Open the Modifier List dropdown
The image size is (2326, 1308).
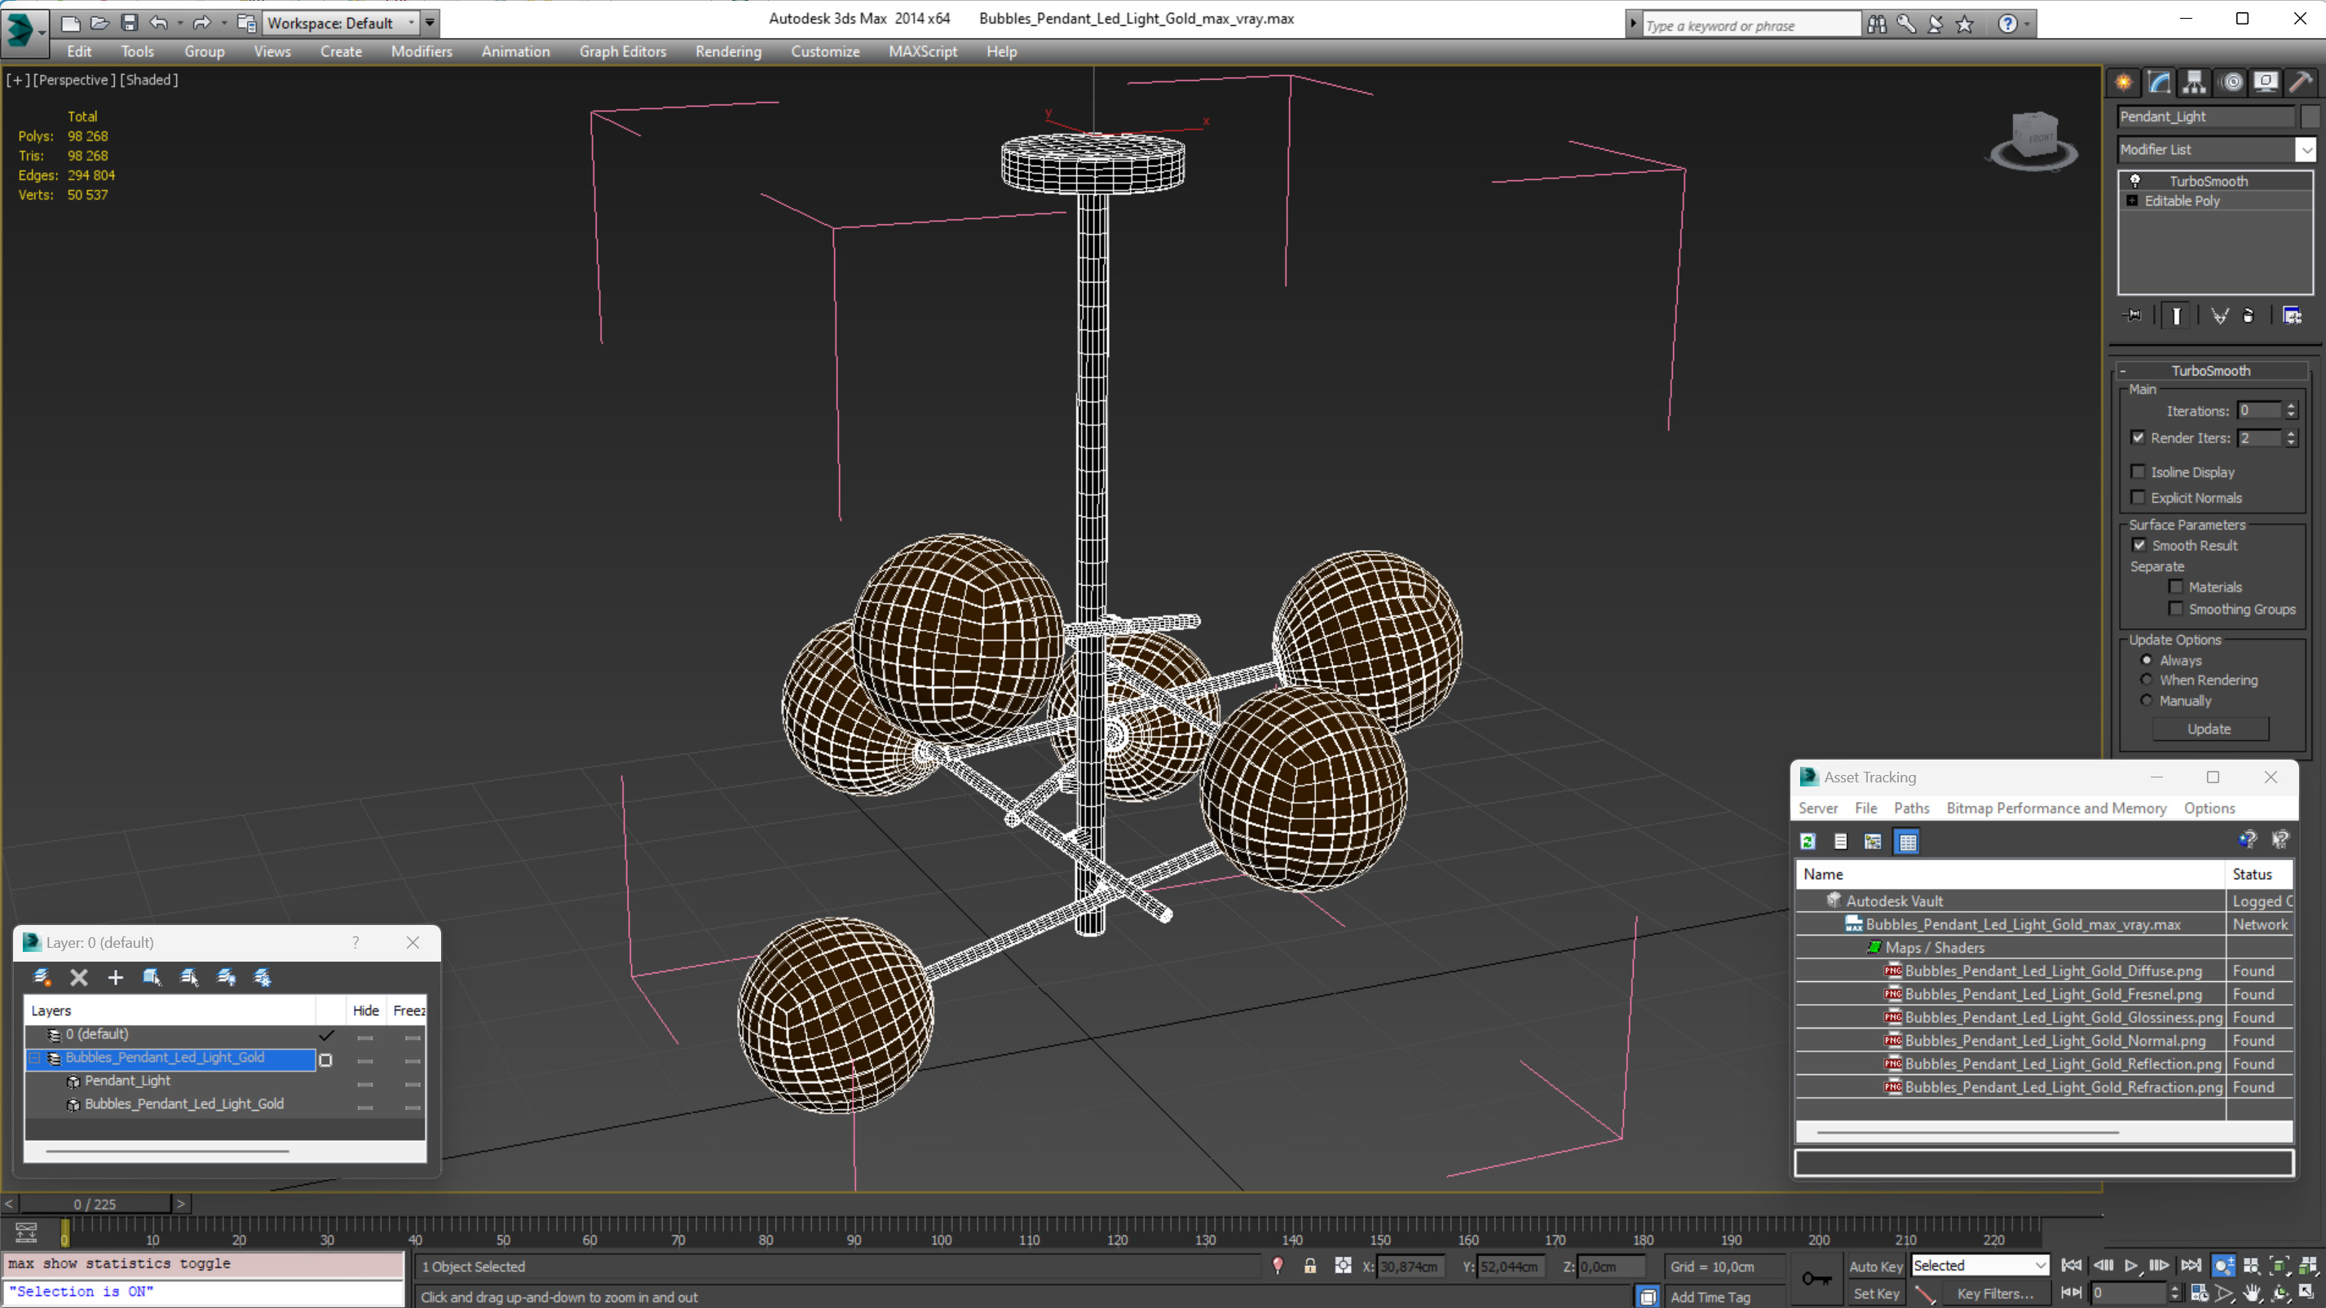2306,150
